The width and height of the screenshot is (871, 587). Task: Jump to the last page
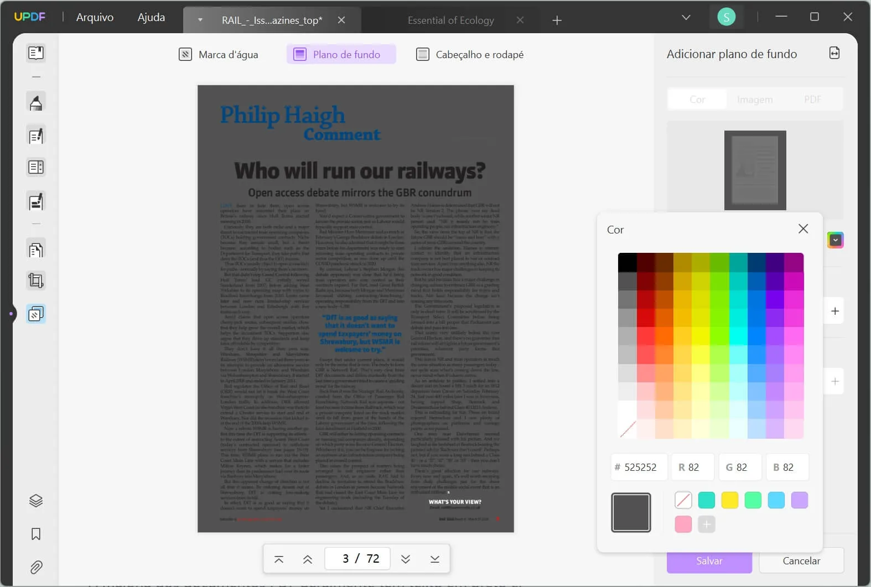pos(435,559)
